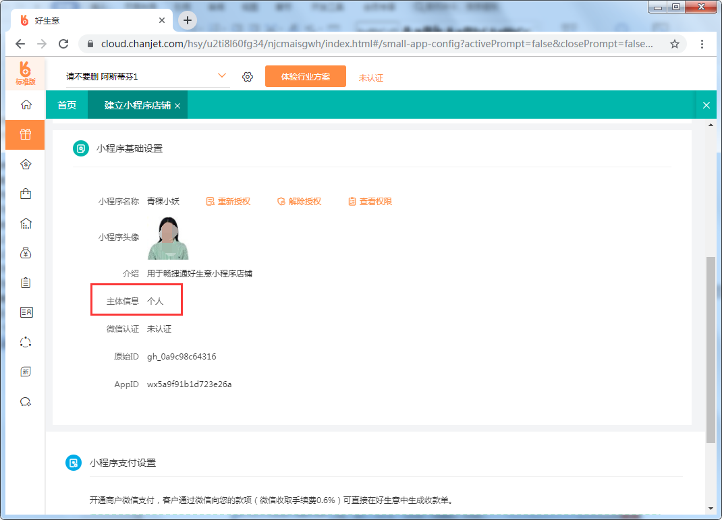The height and width of the screenshot is (520, 722).
Task: Click 解除授权 link
Action: pos(300,201)
